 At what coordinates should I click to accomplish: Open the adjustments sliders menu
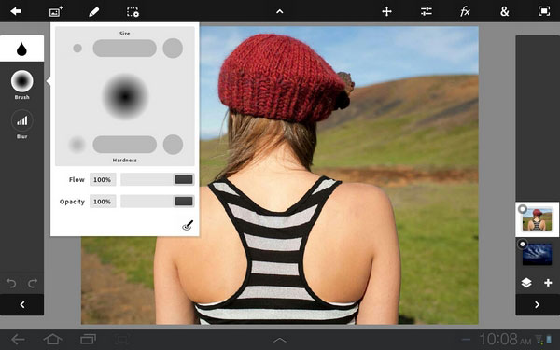(427, 11)
